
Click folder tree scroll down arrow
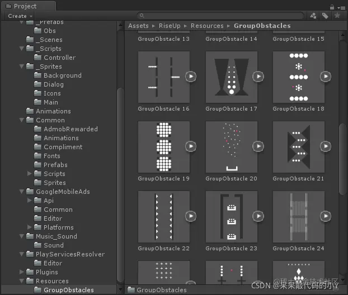[120, 289]
